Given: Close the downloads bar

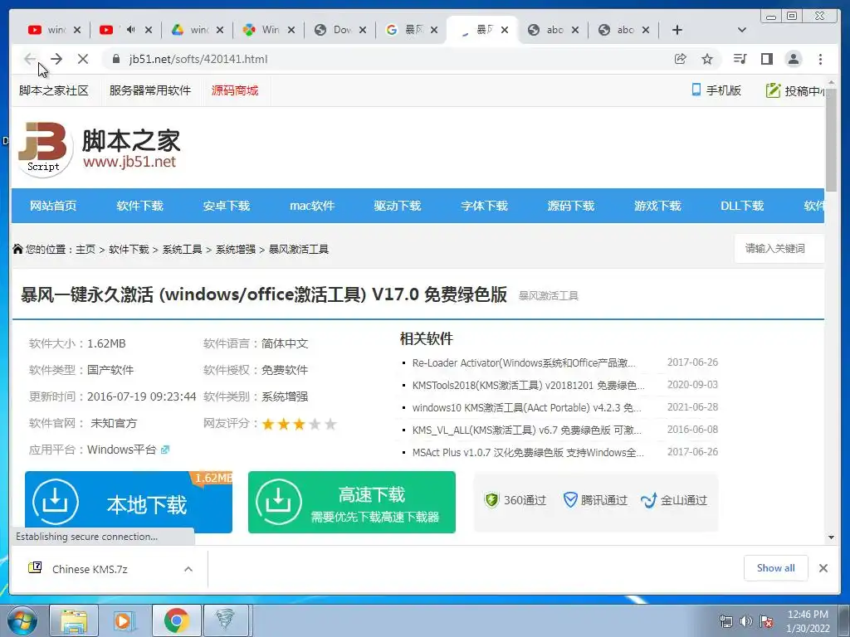Looking at the screenshot, I should click(823, 568).
